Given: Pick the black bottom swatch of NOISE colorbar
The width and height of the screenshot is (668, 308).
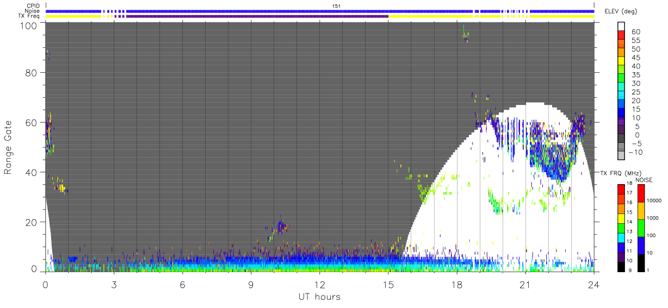Looking at the screenshot, I should pos(641,262).
